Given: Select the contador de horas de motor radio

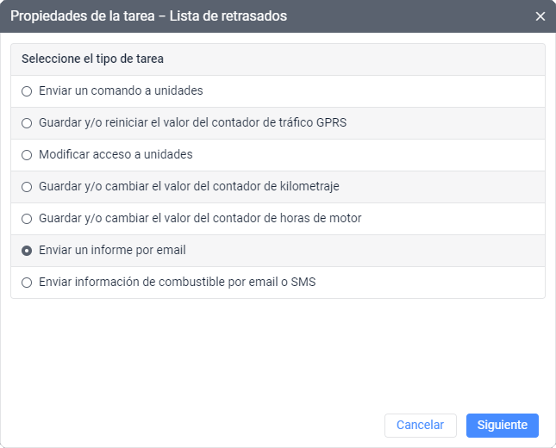Looking at the screenshot, I should point(27,218).
